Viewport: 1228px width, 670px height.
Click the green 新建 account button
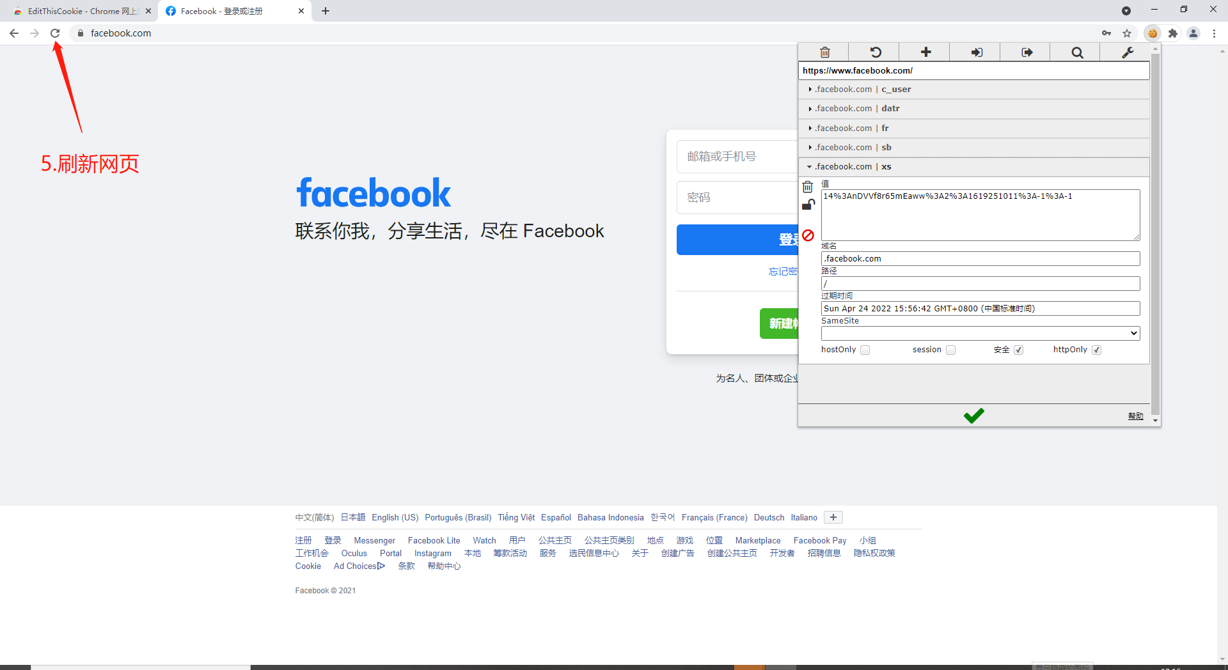coord(779,323)
